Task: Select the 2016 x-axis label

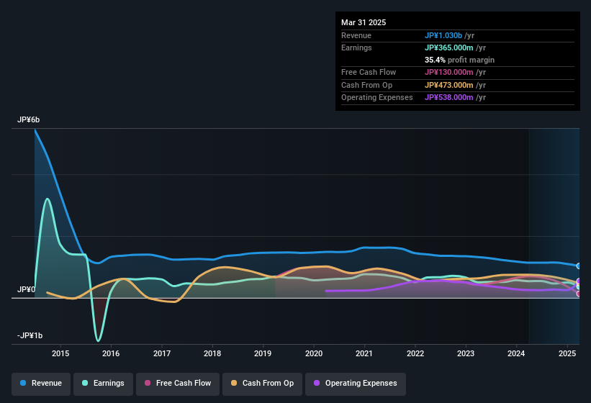Action: click(x=111, y=353)
